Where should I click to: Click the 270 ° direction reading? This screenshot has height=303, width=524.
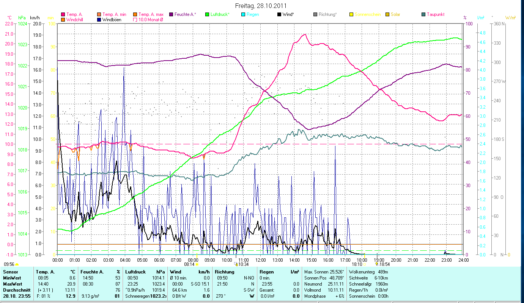coord(222,296)
